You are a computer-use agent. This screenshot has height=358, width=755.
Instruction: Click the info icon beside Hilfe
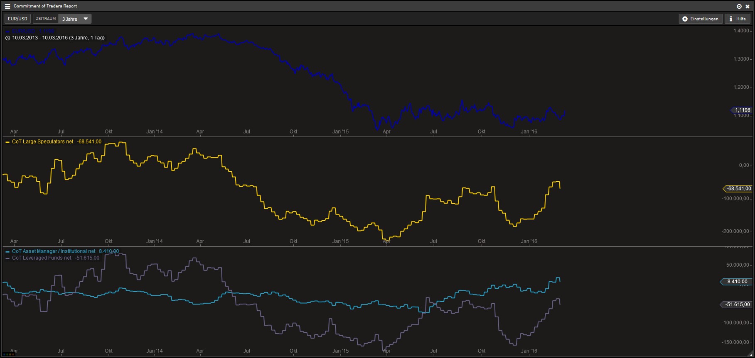731,19
